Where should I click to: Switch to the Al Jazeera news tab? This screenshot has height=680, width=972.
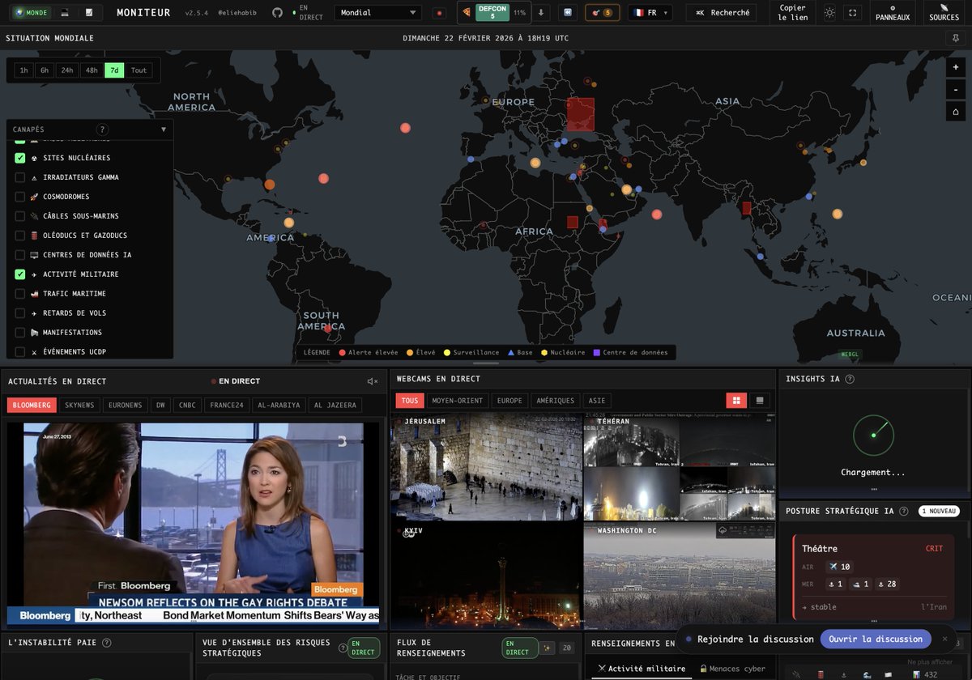335,405
